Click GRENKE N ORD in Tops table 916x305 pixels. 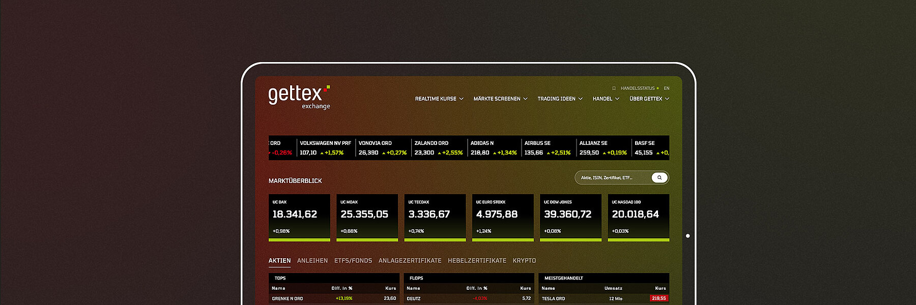(288, 298)
